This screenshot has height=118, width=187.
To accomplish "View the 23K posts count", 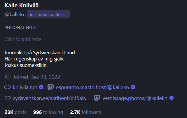I will pyautogui.click(x=15, y=112).
